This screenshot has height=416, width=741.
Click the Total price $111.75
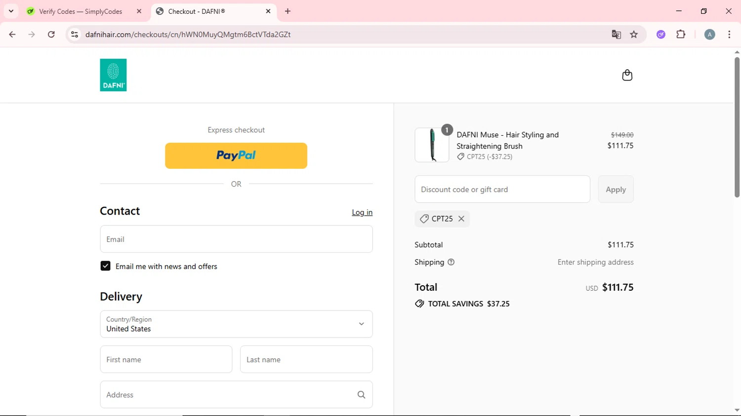pos(617,287)
